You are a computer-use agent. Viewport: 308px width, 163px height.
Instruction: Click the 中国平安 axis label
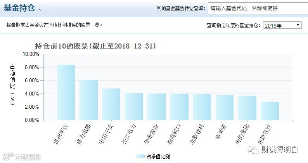point(106,134)
